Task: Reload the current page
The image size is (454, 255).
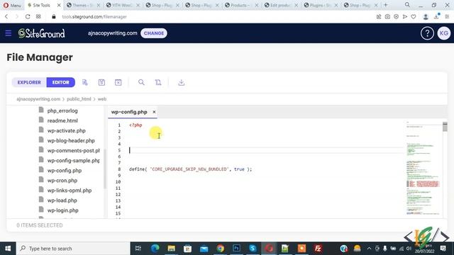Action: pyautogui.click(x=28, y=17)
